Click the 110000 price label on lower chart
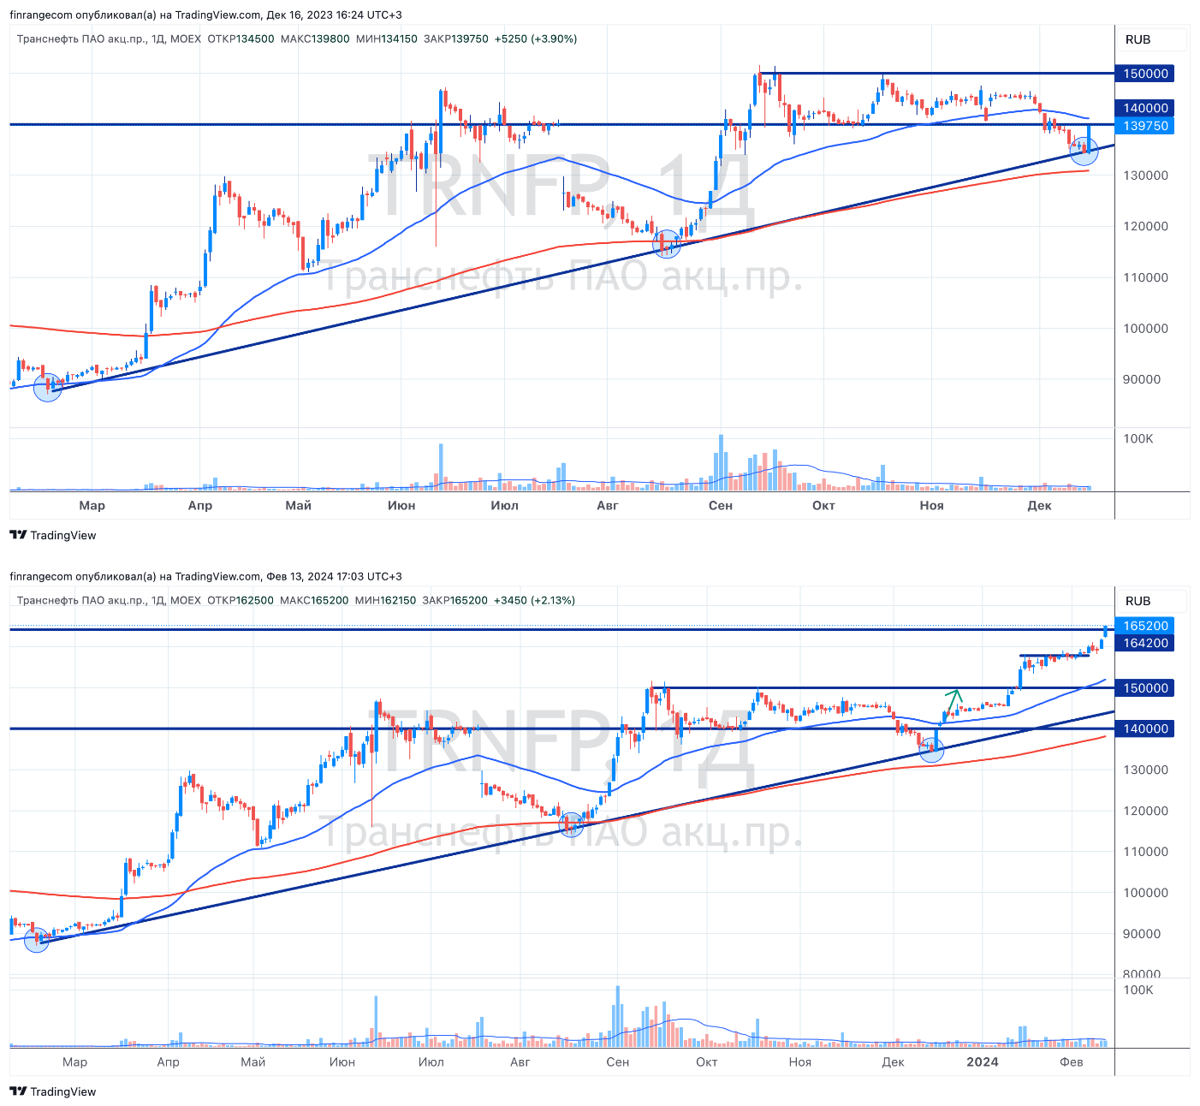1200x1106 pixels. click(x=1145, y=852)
